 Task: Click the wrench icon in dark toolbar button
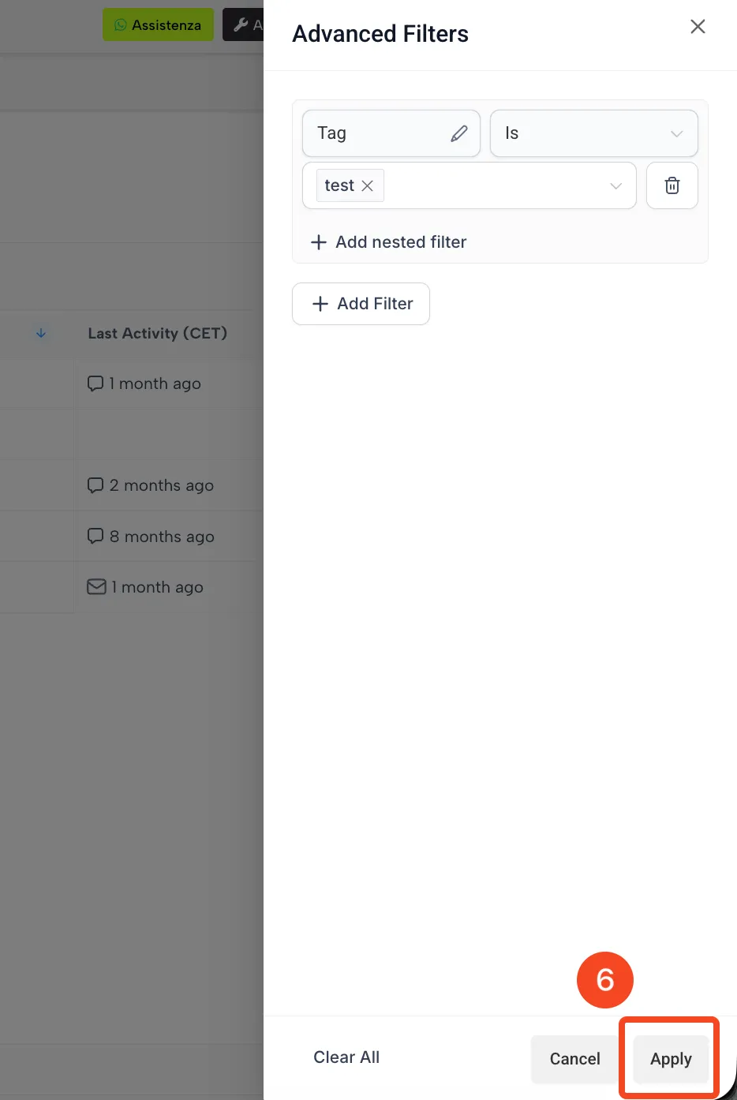[x=241, y=24]
